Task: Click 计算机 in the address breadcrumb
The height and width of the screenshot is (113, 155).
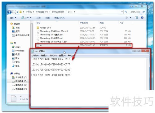Action: [x=29, y=12]
